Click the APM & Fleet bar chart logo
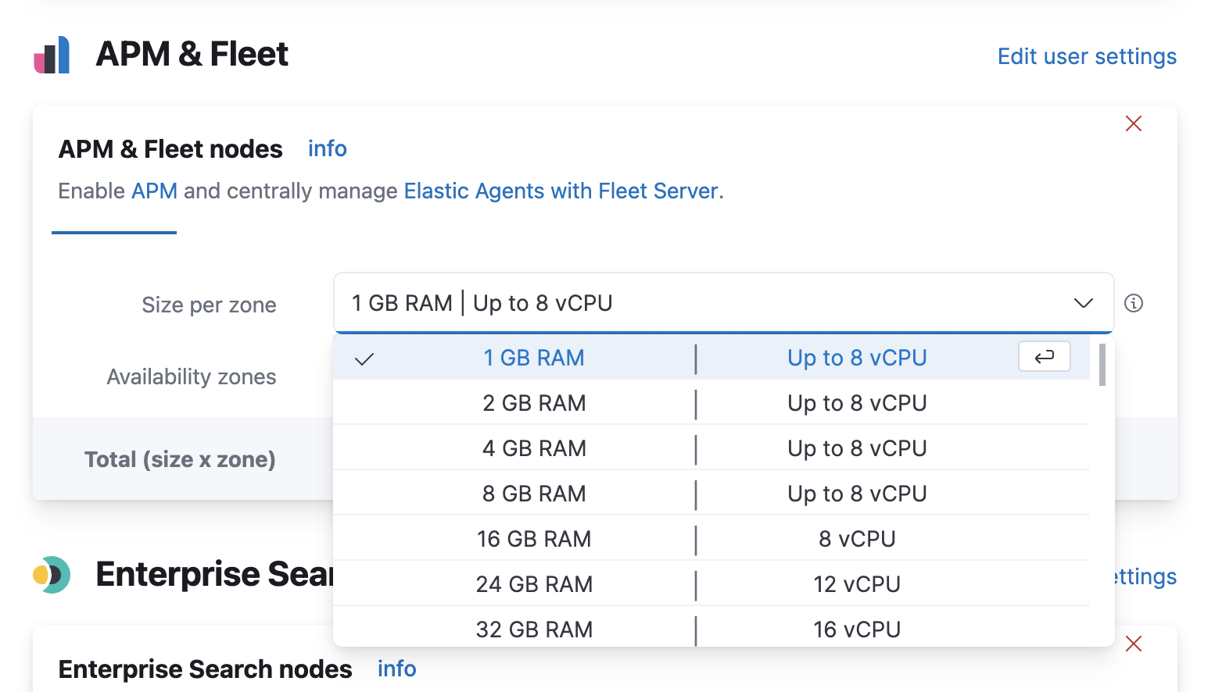 [52, 55]
